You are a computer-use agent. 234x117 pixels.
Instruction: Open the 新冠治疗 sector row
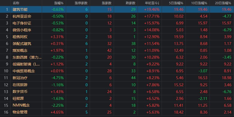coord(117,78)
